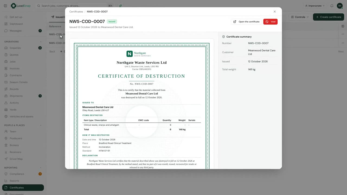The height and width of the screenshot is (195, 347).
Task: Open Shipments in the sidebar
Action: coord(23,96)
